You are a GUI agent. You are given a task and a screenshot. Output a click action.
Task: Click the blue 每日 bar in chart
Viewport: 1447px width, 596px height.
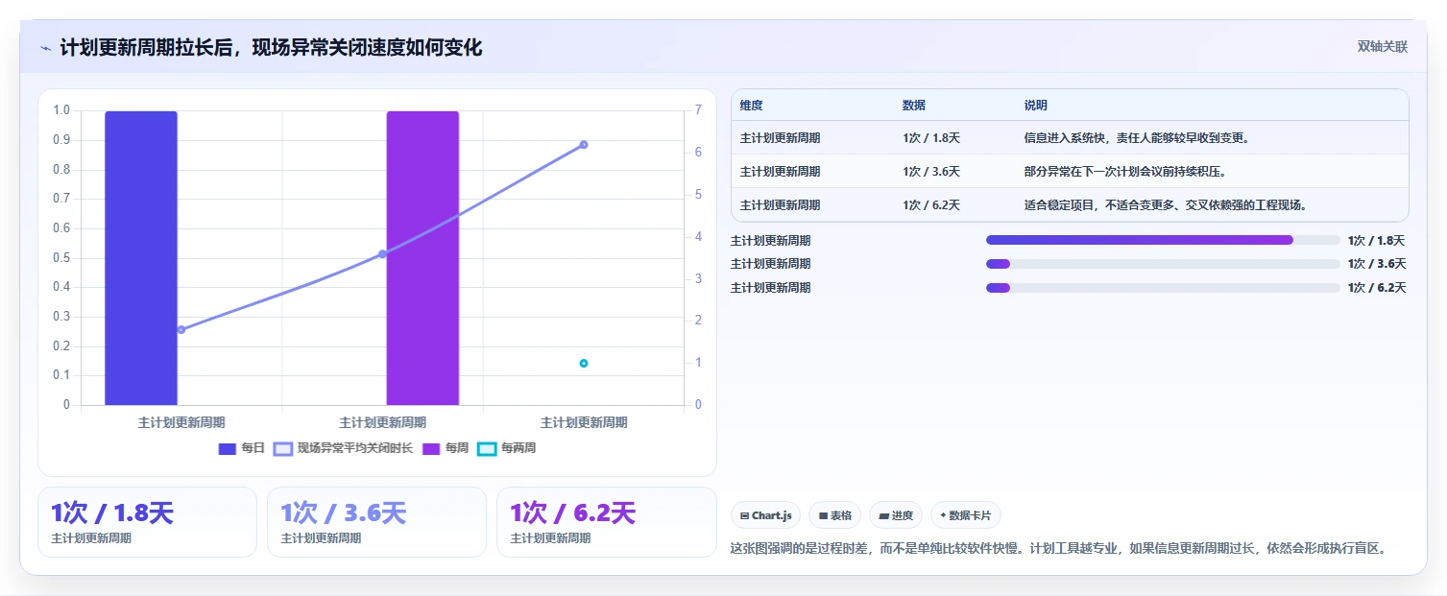coord(141,258)
